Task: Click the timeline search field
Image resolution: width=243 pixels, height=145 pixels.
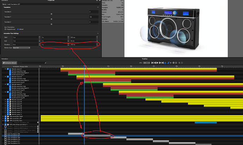Action: 31,63
